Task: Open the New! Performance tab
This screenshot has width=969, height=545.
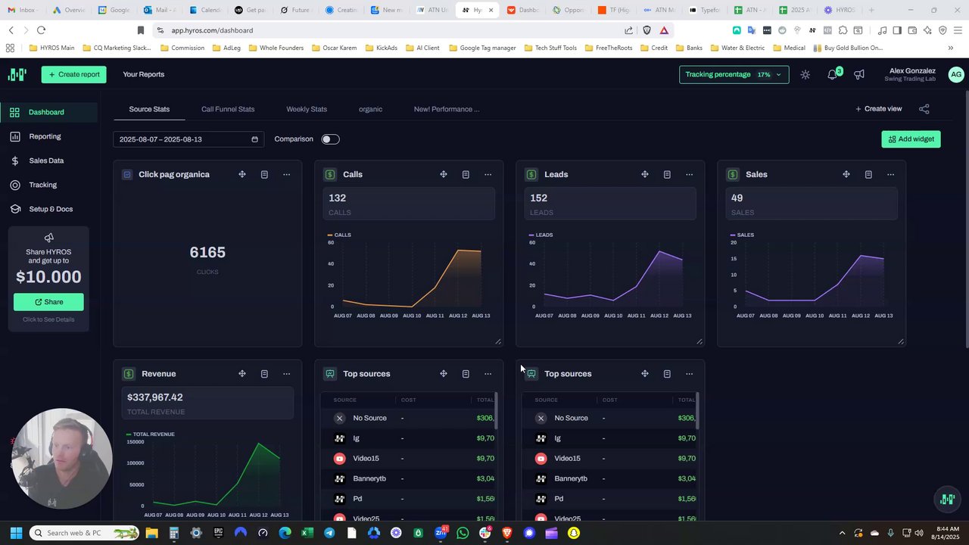Action: click(x=447, y=109)
